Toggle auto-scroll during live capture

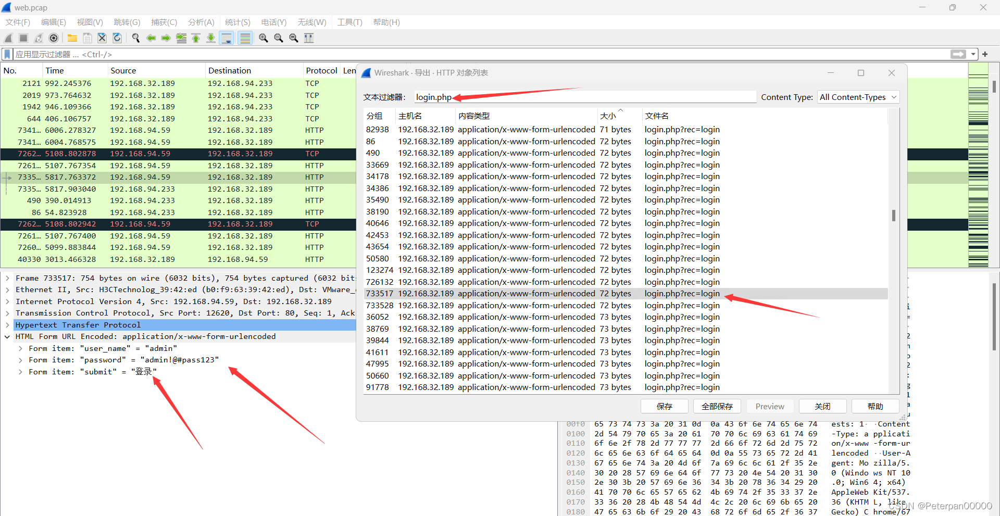click(x=227, y=38)
